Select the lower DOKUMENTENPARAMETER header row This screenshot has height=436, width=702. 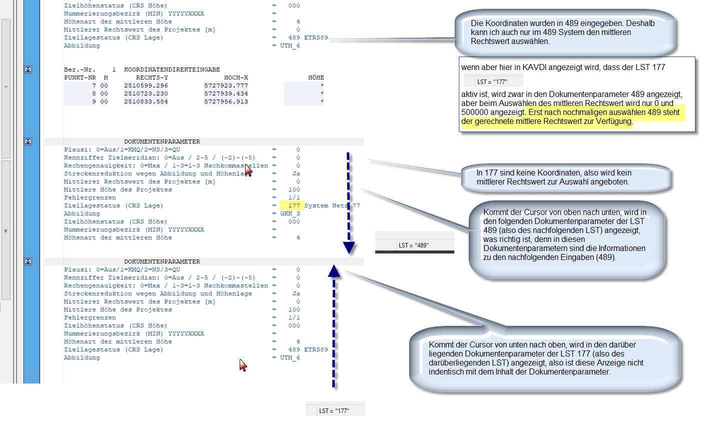click(x=162, y=261)
